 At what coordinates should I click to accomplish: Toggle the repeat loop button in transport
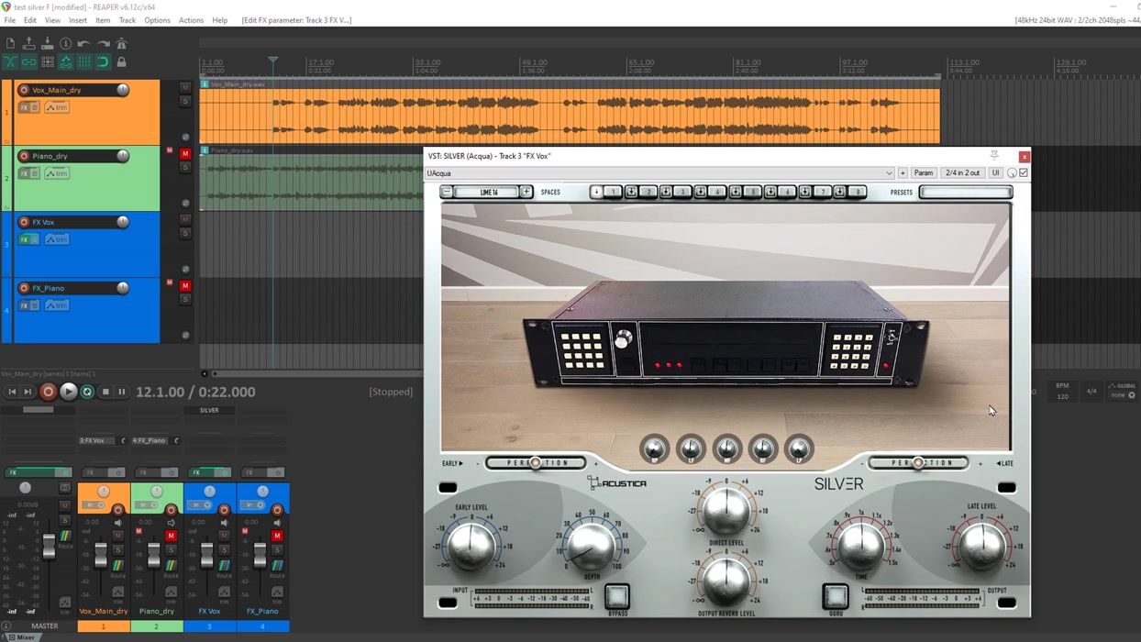(87, 392)
